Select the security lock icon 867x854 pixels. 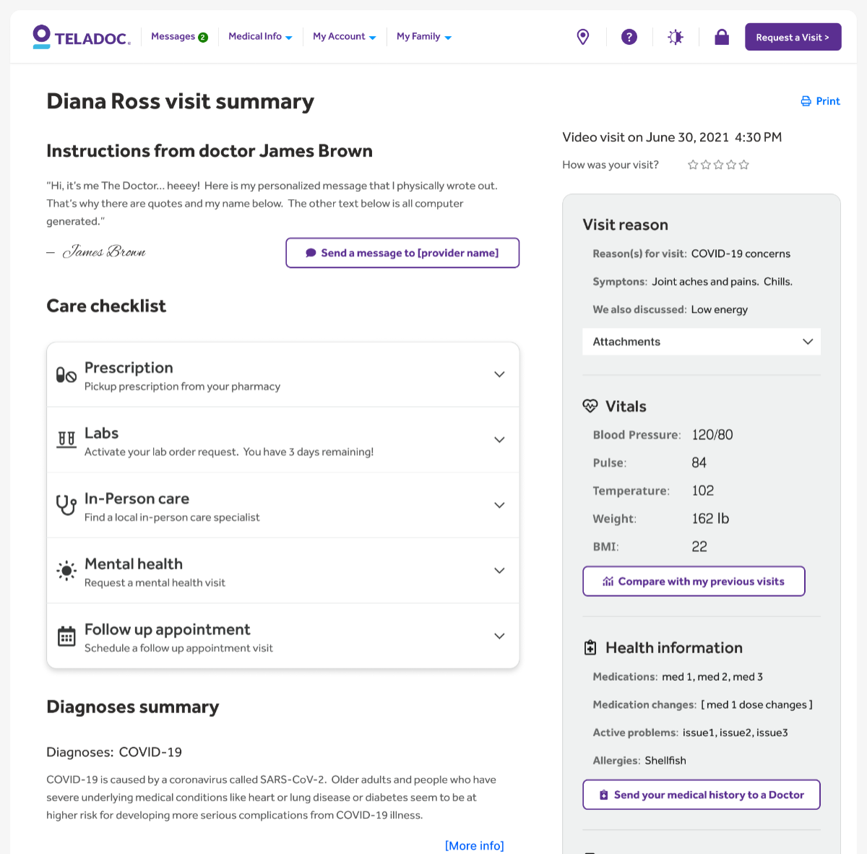[x=721, y=36]
